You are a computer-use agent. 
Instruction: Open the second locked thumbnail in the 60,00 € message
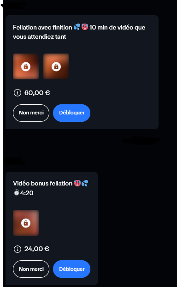point(56,66)
